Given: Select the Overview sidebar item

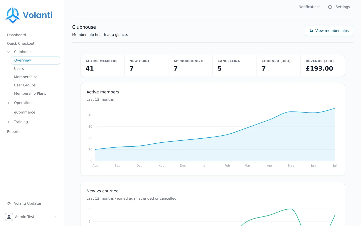Looking at the screenshot, I should pos(35,61).
